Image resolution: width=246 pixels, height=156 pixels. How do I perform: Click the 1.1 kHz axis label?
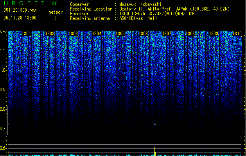coord(3,51)
